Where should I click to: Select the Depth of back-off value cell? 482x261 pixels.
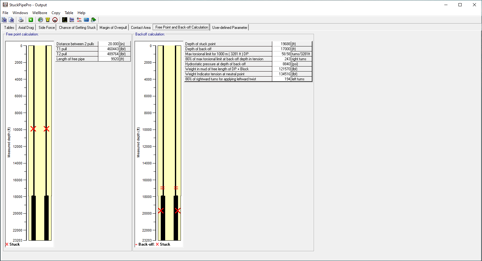[281, 49]
